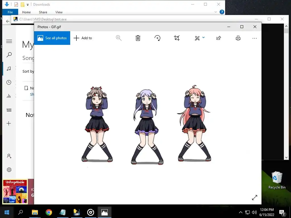Select the My Music note icon

tap(9, 69)
